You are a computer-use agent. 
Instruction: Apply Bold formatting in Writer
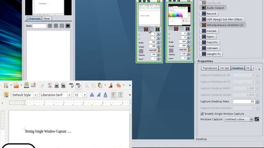pos(92,95)
